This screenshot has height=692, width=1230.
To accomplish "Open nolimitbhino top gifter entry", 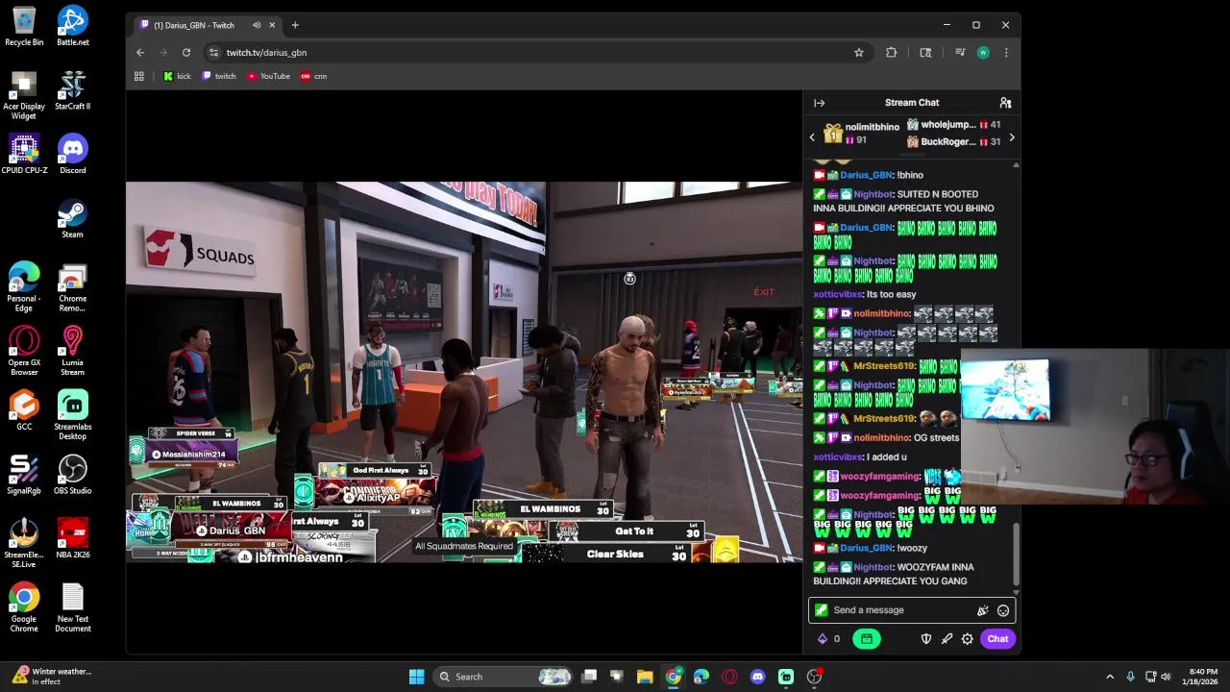I will (x=862, y=133).
